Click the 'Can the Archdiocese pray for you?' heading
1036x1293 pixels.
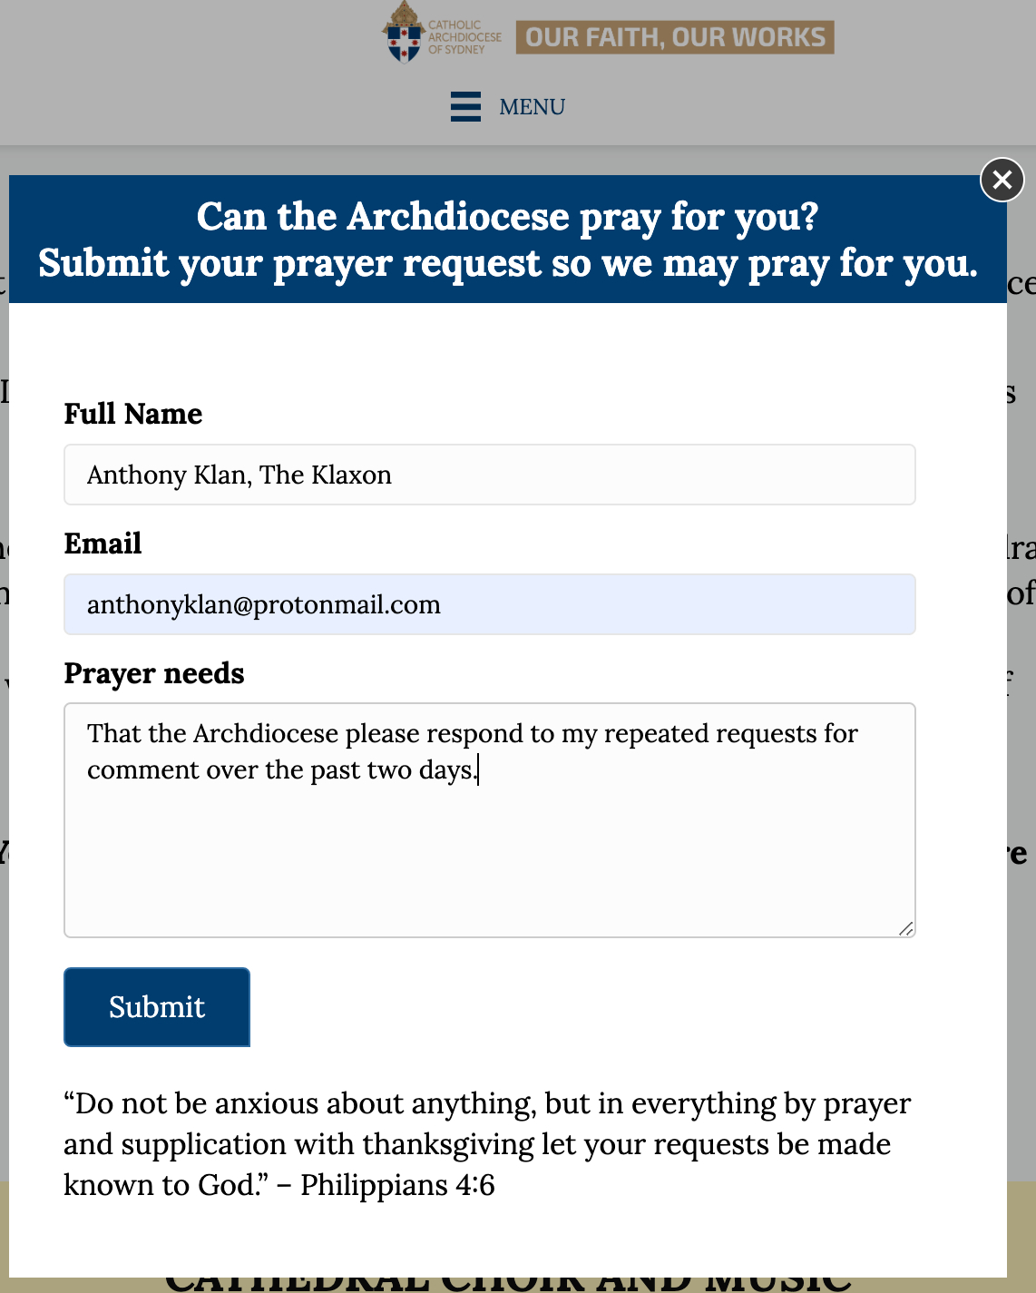[x=507, y=217]
